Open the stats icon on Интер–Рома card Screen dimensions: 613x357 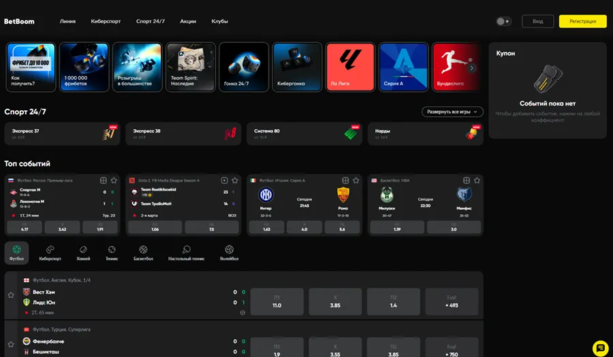click(x=345, y=180)
